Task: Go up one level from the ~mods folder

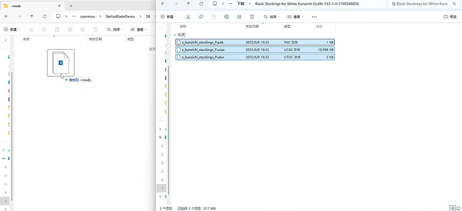Action: click(x=31, y=16)
